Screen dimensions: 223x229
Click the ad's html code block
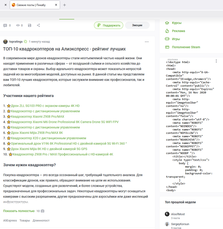pyautogui.click(x=190, y=126)
